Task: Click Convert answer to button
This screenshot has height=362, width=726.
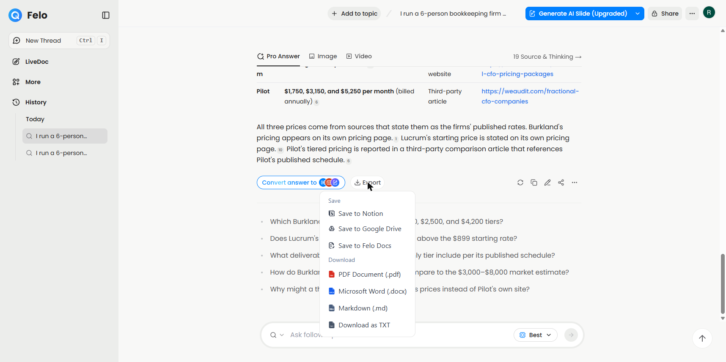Action: (x=301, y=182)
